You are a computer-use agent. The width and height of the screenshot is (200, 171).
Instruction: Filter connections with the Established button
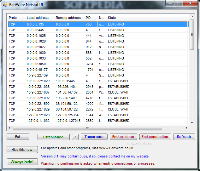(54, 137)
